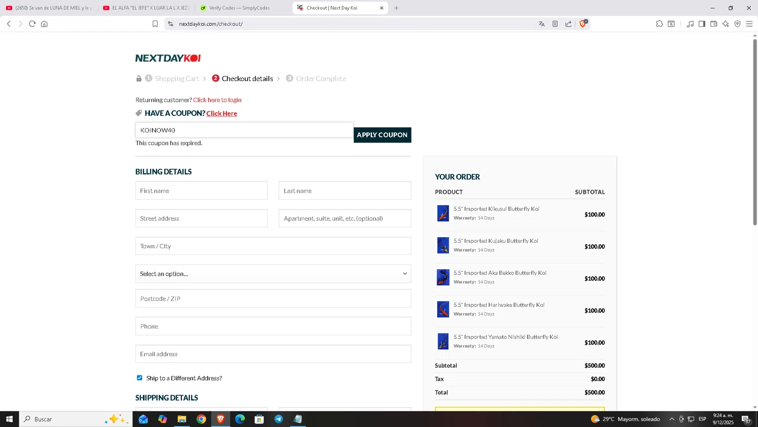The height and width of the screenshot is (427, 758).
Task: Open Google Chrome from taskbar
Action: (x=201, y=419)
